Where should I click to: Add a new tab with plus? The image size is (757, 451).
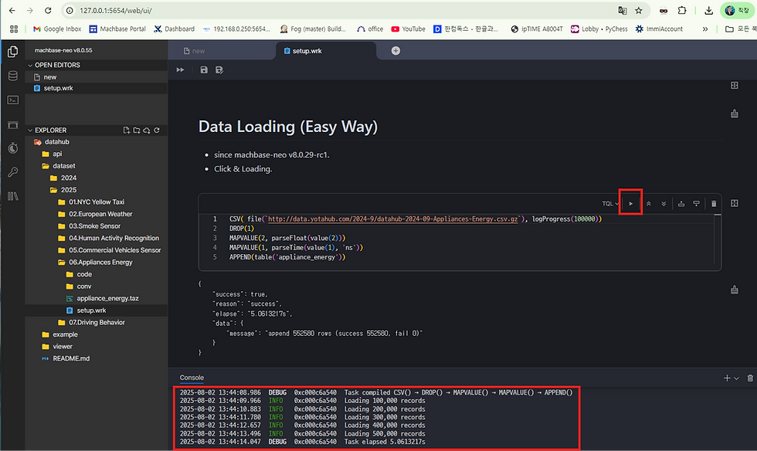click(395, 51)
